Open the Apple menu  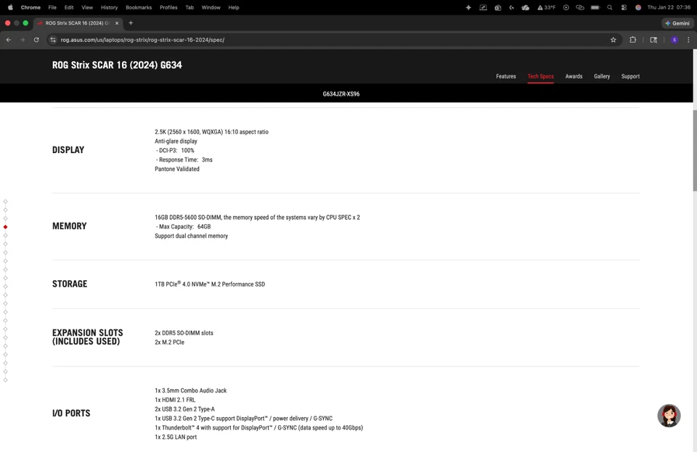point(10,7)
